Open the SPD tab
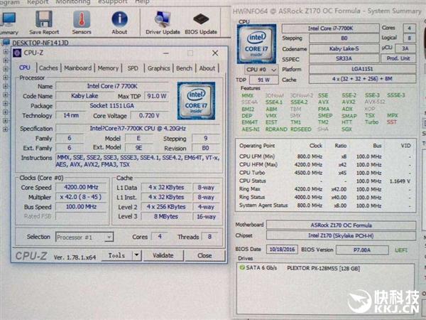 coord(133,68)
